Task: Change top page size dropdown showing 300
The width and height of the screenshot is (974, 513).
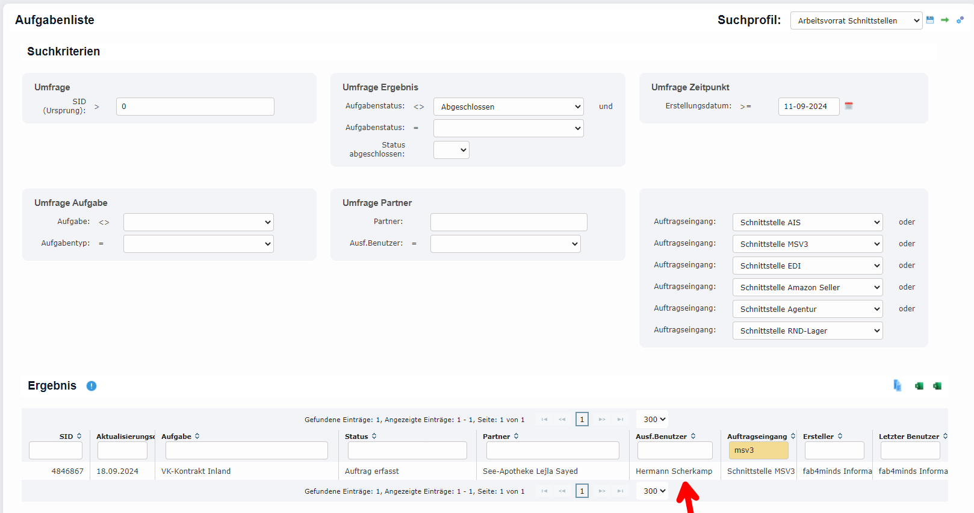Action: (x=653, y=419)
